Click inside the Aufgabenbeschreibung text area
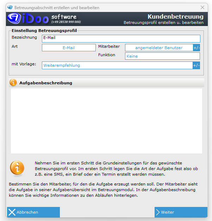 coord(106,121)
